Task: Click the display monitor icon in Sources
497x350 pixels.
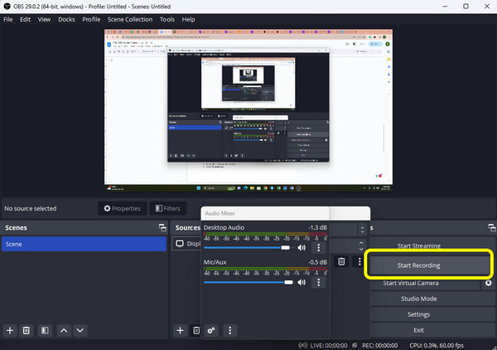Action: [x=180, y=244]
